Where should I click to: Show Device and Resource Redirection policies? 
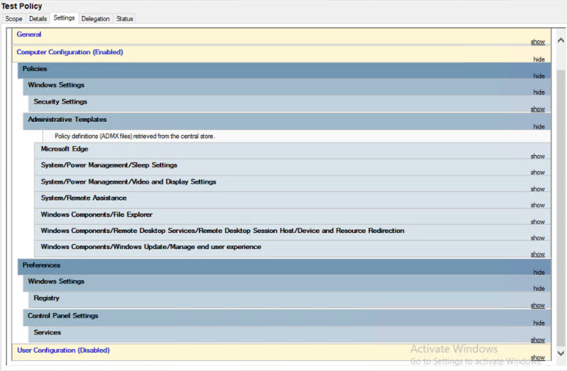(537, 238)
